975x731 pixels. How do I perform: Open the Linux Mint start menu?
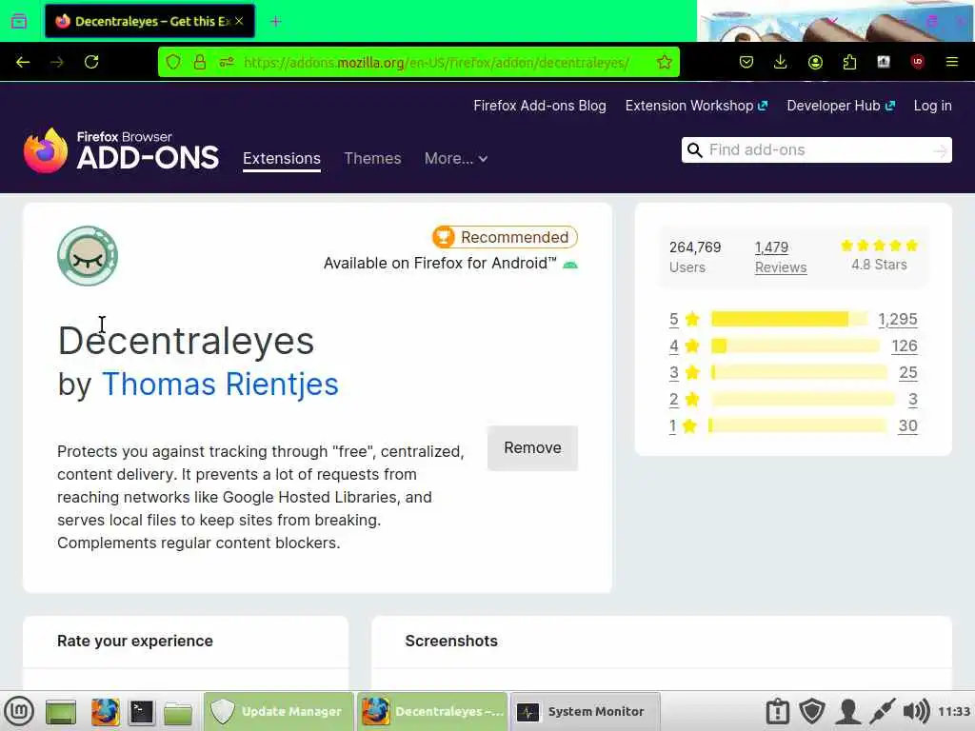point(19,711)
